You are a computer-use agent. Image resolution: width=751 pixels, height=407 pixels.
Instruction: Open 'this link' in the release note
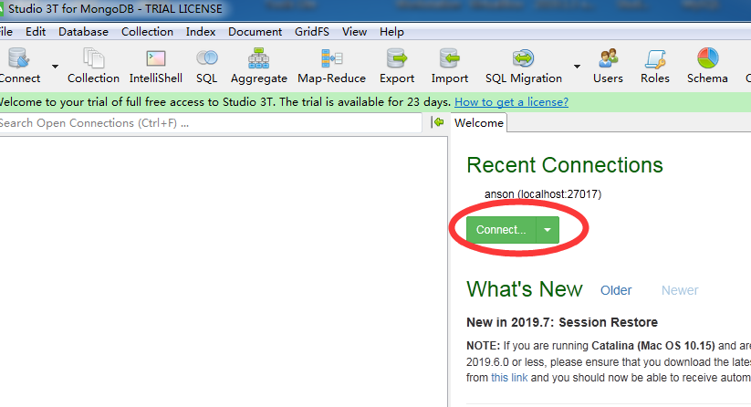pos(509,377)
